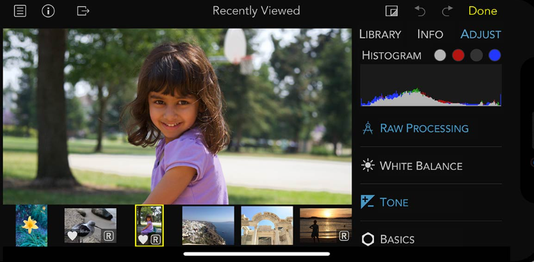Screen dimensions: 534x262
Task: Tap RAW badge on girl thumbnail
Action: (156, 240)
